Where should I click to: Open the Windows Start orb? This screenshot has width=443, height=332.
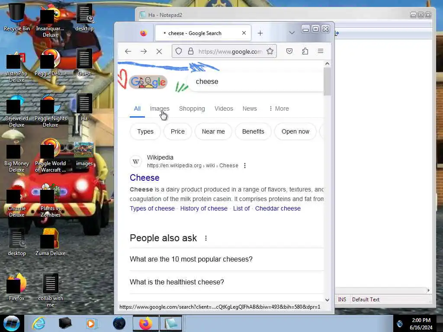[x=12, y=323]
